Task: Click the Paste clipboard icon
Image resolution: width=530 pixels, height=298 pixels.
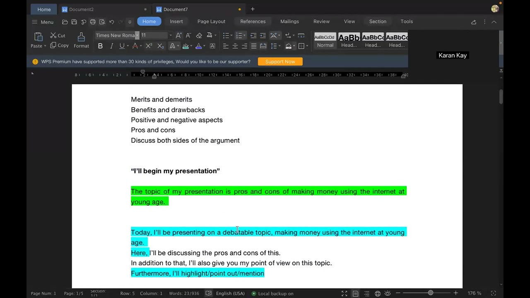Action: pyautogui.click(x=38, y=36)
